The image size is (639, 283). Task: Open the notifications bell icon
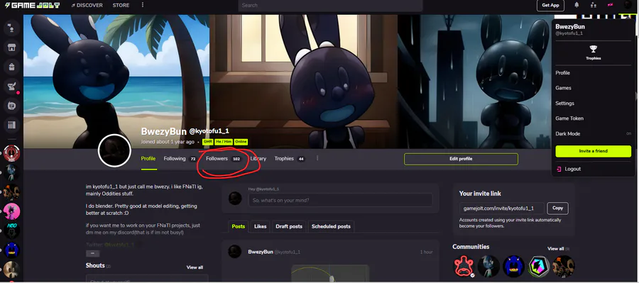577,5
